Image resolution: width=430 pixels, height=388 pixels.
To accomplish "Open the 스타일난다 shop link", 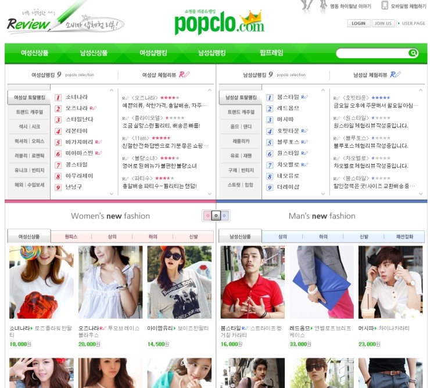I will pos(80,119).
